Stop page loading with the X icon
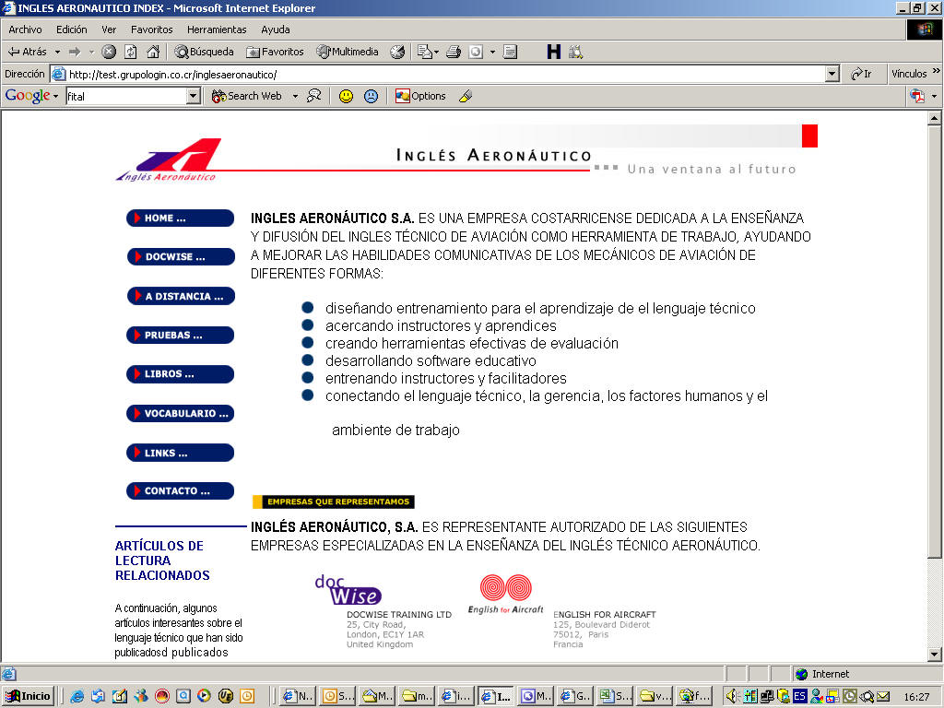Image resolution: width=944 pixels, height=708 pixels. tap(109, 52)
